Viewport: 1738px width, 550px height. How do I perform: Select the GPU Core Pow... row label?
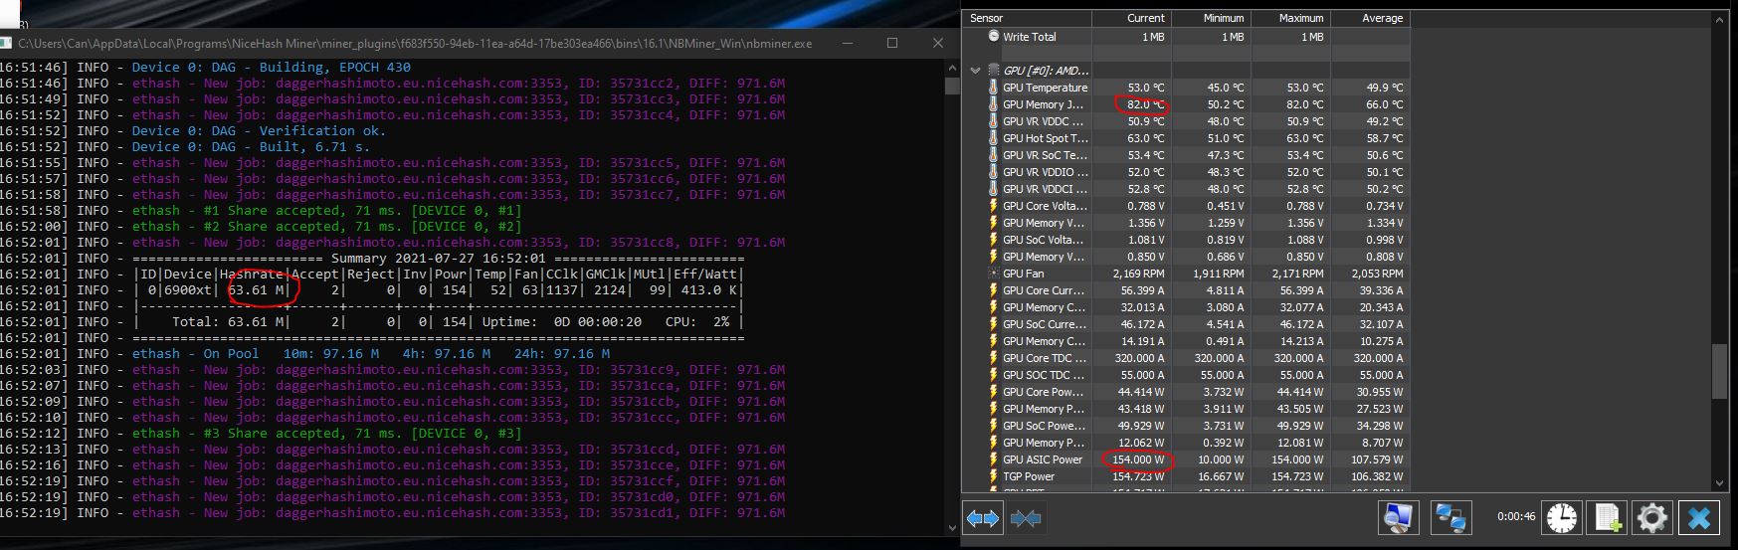(x=1044, y=392)
